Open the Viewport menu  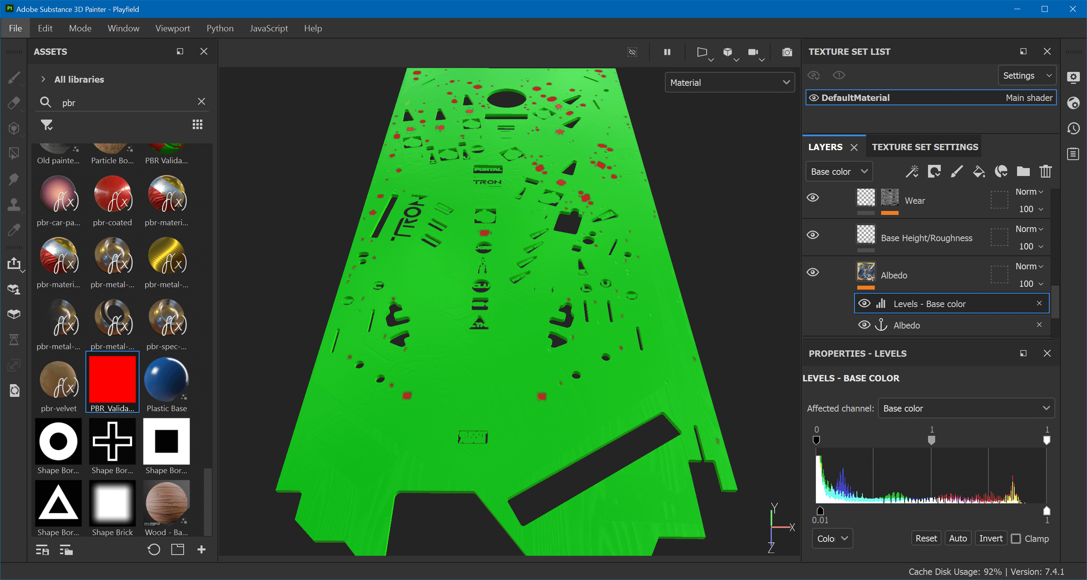[172, 28]
